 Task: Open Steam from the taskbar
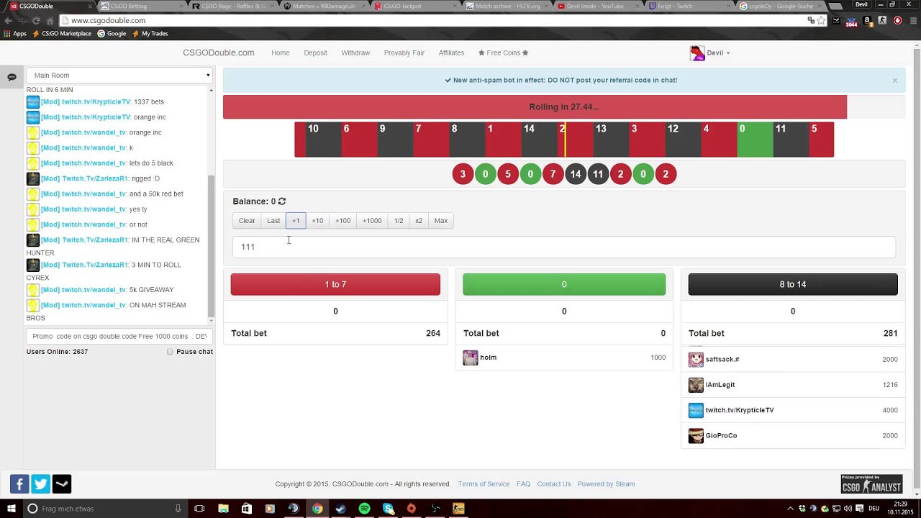pos(341,509)
